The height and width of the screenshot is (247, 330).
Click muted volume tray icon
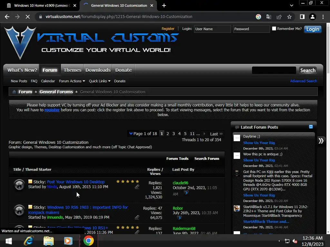pos(295,241)
